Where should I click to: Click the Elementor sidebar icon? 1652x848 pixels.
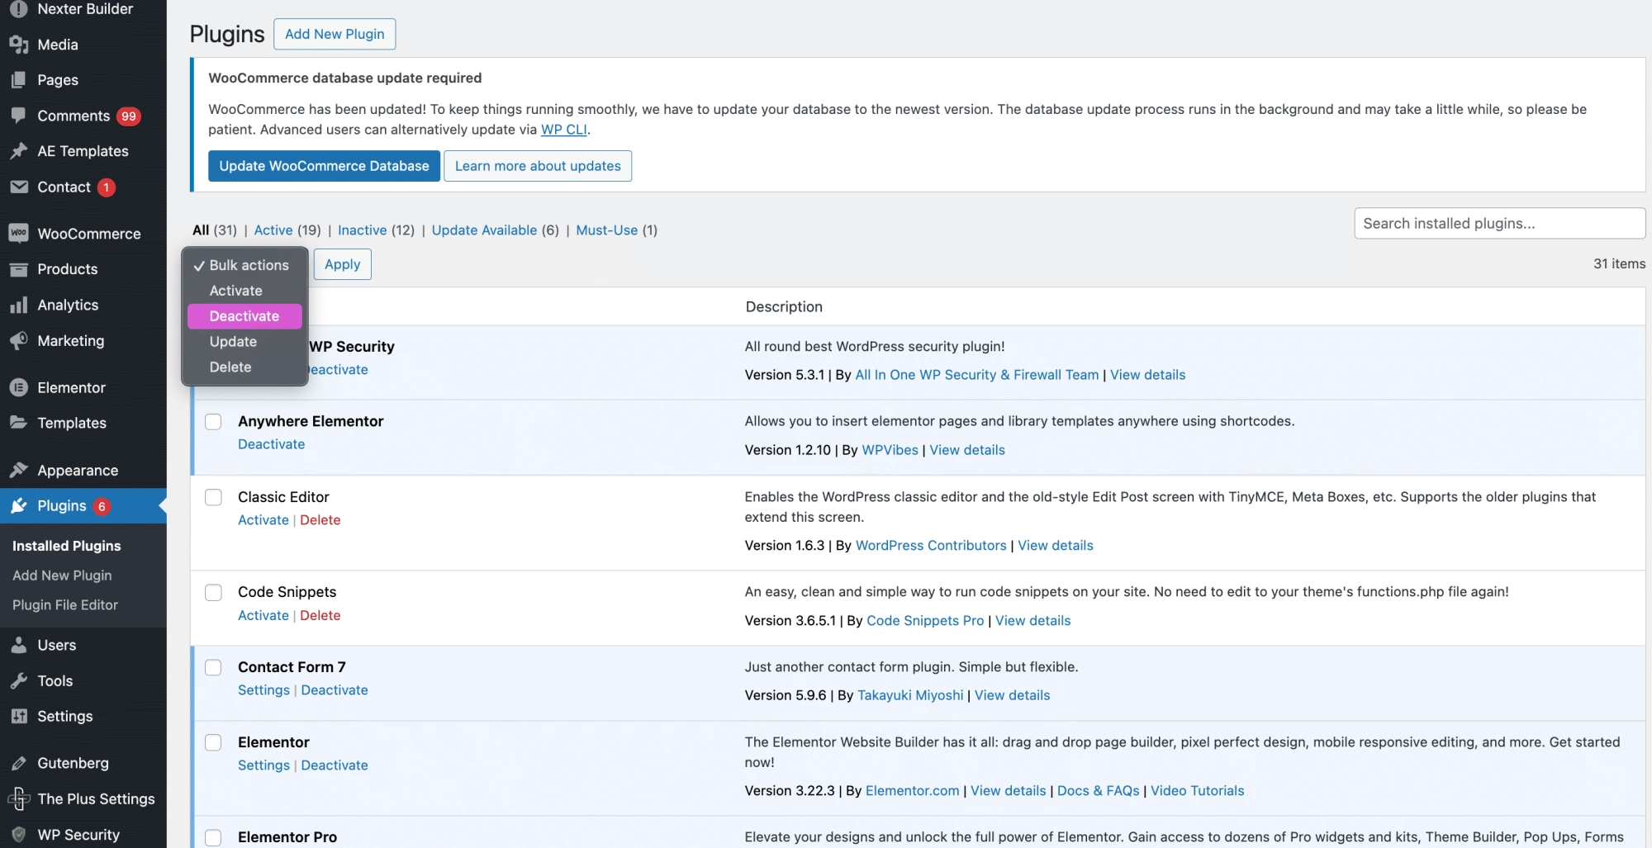point(19,387)
